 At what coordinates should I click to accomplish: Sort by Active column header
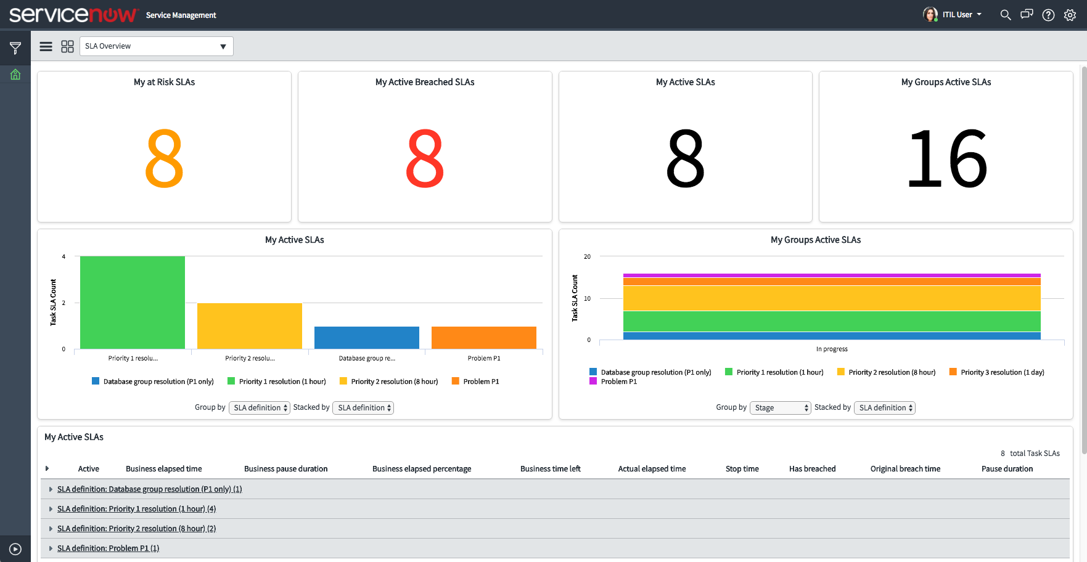point(88,469)
